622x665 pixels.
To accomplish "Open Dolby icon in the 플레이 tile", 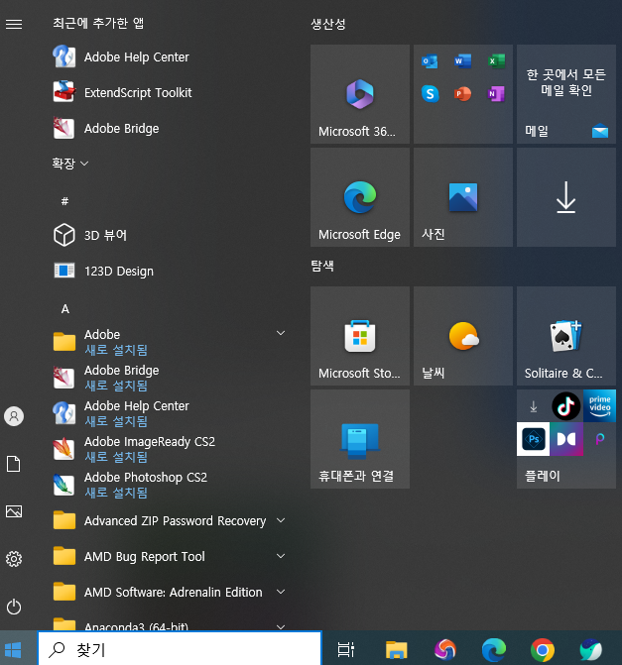I will tap(566, 439).
